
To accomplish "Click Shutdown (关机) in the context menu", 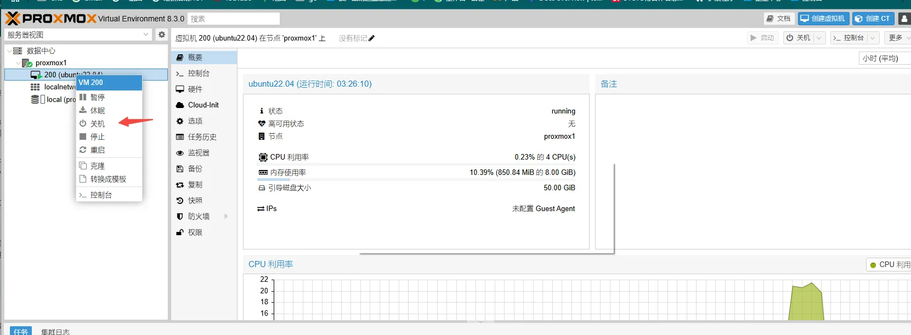I will pos(109,123).
